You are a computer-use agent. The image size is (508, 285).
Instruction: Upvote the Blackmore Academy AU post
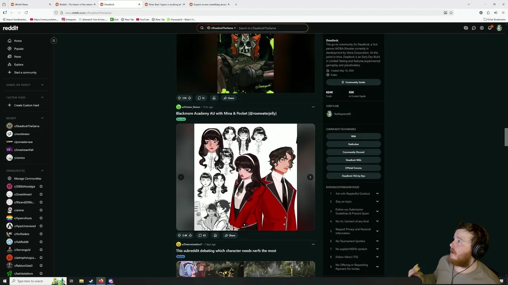pyautogui.click(x=179, y=236)
